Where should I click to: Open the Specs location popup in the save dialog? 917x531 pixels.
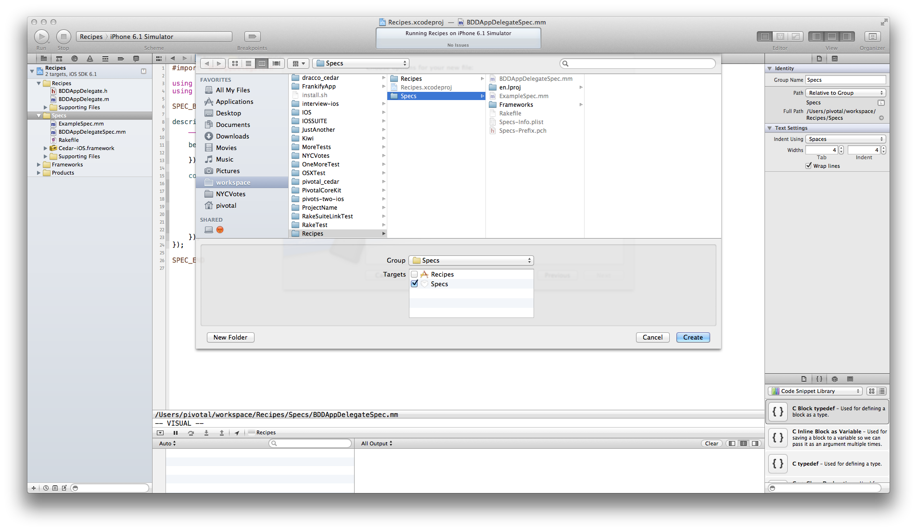click(x=361, y=63)
